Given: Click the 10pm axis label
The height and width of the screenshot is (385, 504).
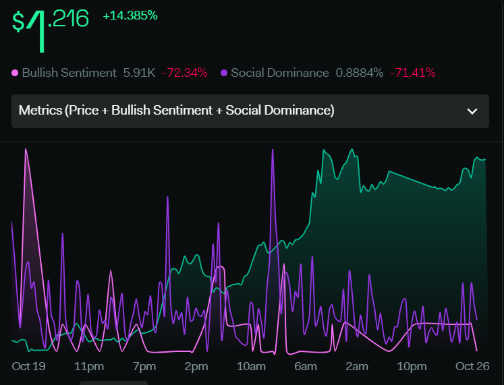Looking at the screenshot, I should (412, 366).
